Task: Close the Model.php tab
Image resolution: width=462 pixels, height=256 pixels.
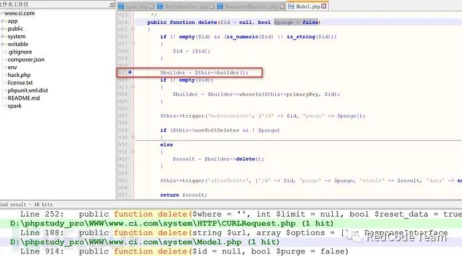Action: click(x=324, y=6)
